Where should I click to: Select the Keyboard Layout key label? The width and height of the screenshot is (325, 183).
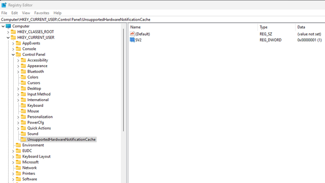36,157
